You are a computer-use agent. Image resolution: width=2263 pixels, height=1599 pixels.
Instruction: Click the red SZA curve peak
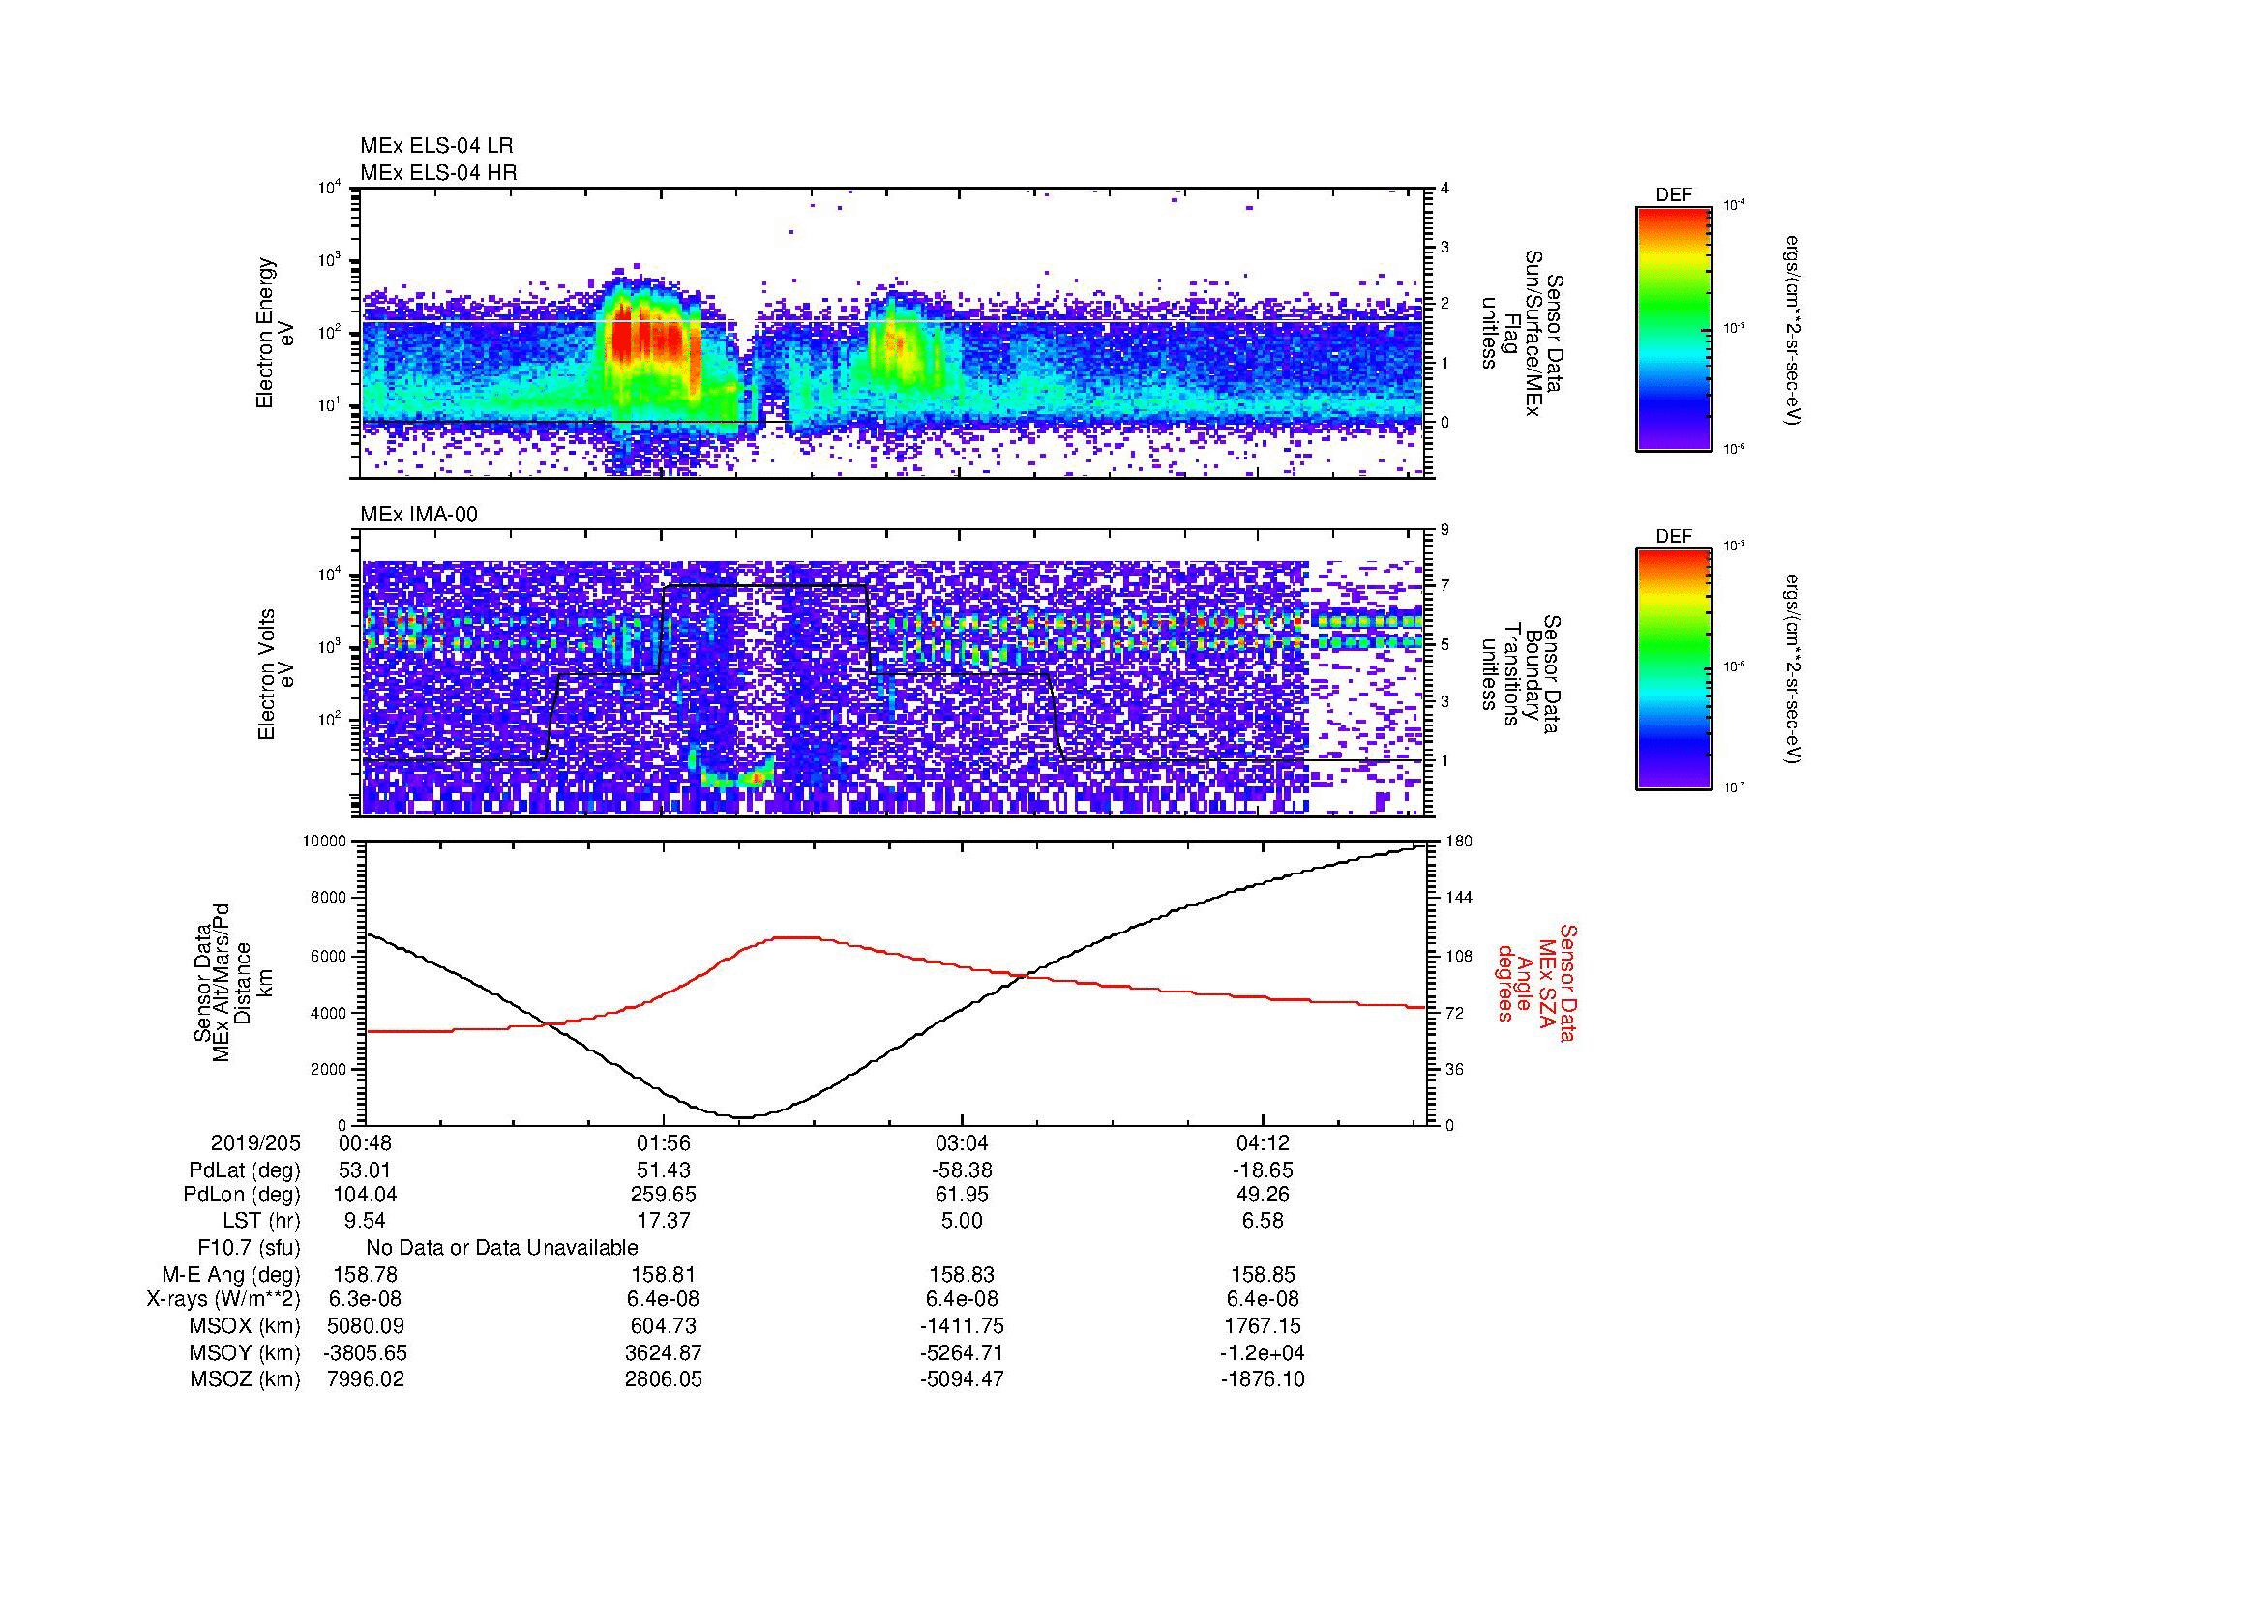(798, 937)
